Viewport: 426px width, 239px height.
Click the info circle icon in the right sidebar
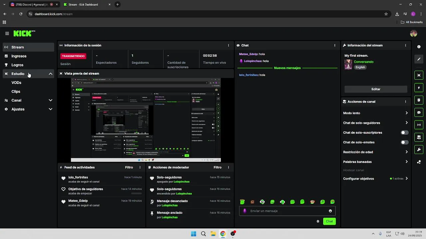click(x=419, y=47)
